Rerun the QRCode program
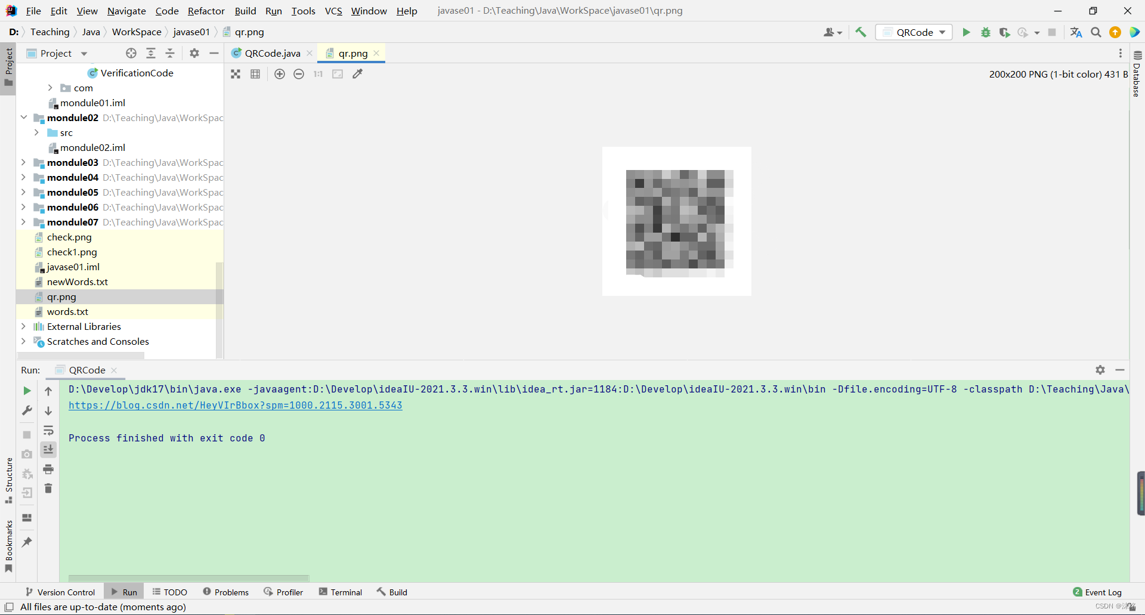1145x615 pixels. pyautogui.click(x=26, y=391)
